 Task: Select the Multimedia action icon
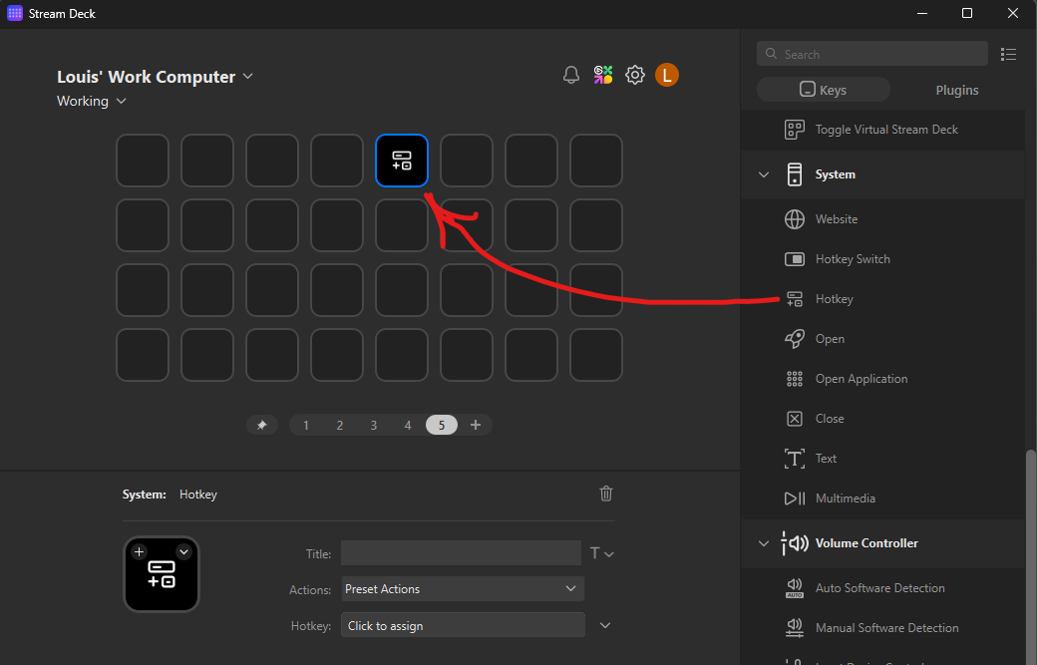point(795,498)
